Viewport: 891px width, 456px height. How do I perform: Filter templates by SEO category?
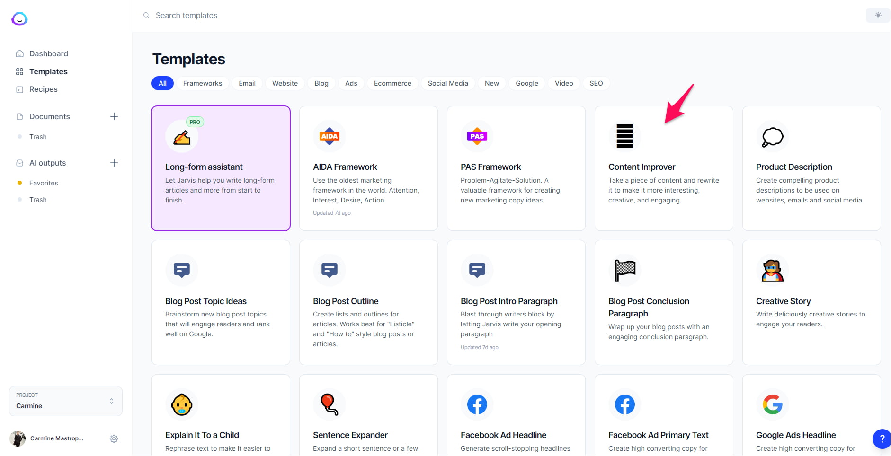pyautogui.click(x=596, y=83)
